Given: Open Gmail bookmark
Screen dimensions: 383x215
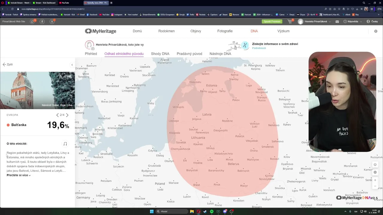Looking at the screenshot, I should click(80, 14).
